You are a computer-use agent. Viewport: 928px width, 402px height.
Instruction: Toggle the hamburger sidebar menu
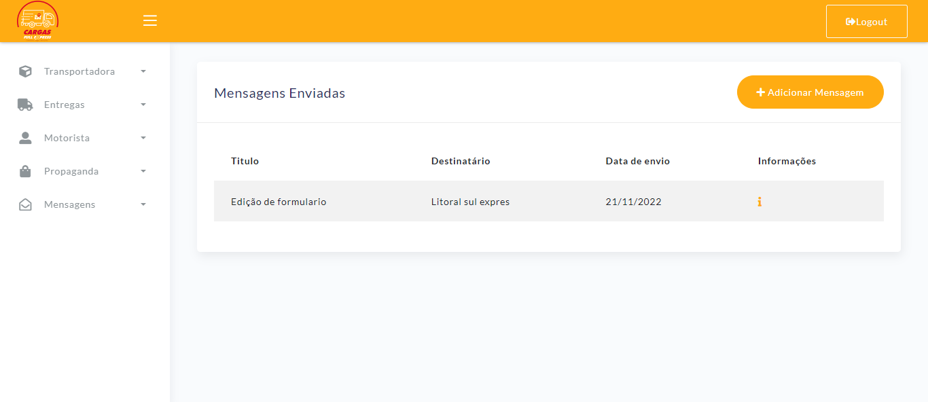150,20
